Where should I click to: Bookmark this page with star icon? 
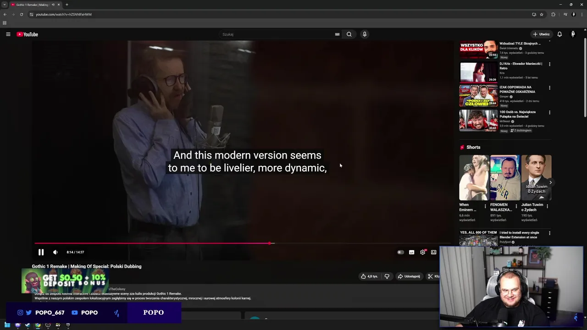tap(542, 14)
